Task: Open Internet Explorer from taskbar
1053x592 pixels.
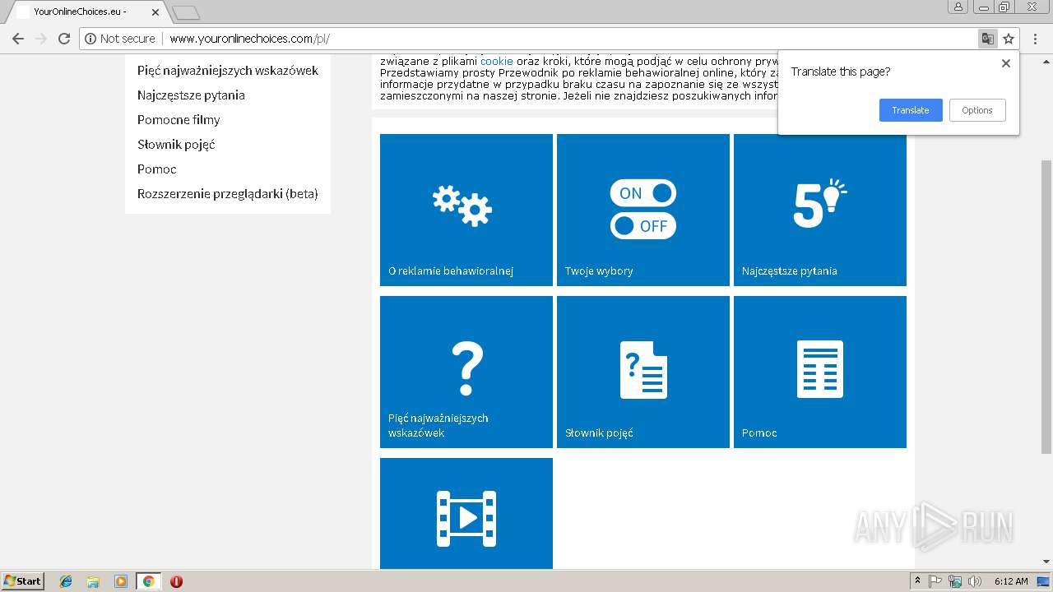Action: click(66, 581)
